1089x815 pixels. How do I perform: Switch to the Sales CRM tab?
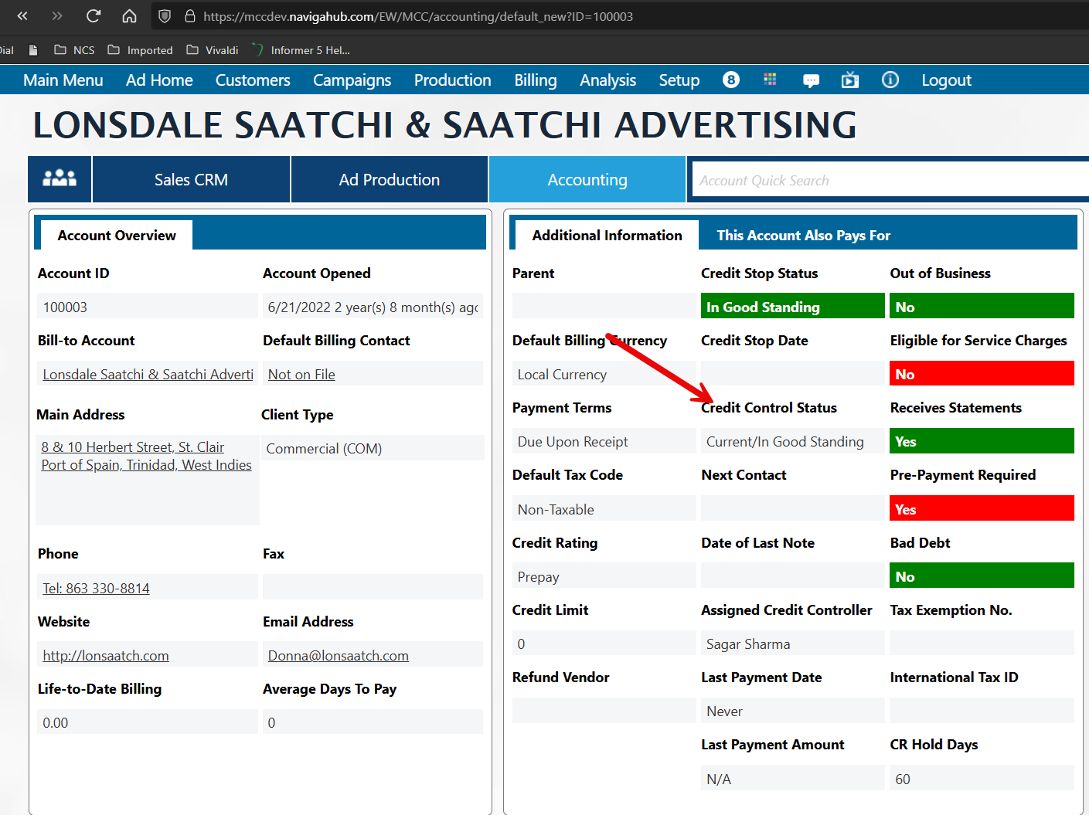tap(191, 179)
